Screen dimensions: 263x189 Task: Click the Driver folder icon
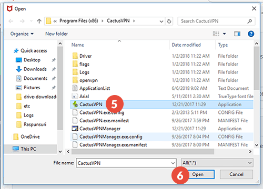(75, 56)
